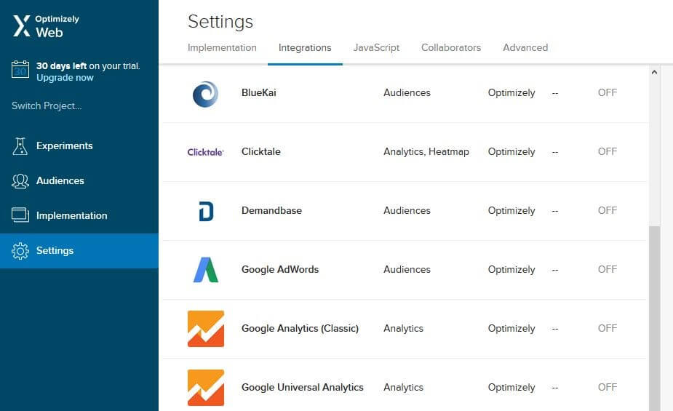This screenshot has width=673, height=411.
Task: Click the Settings page heading
Action: point(220,21)
